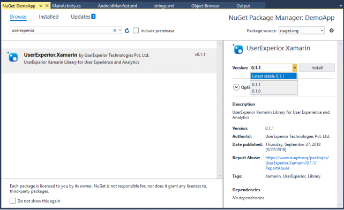The height and width of the screenshot is (210, 344).
Task: Click the Install button
Action: click(x=317, y=68)
